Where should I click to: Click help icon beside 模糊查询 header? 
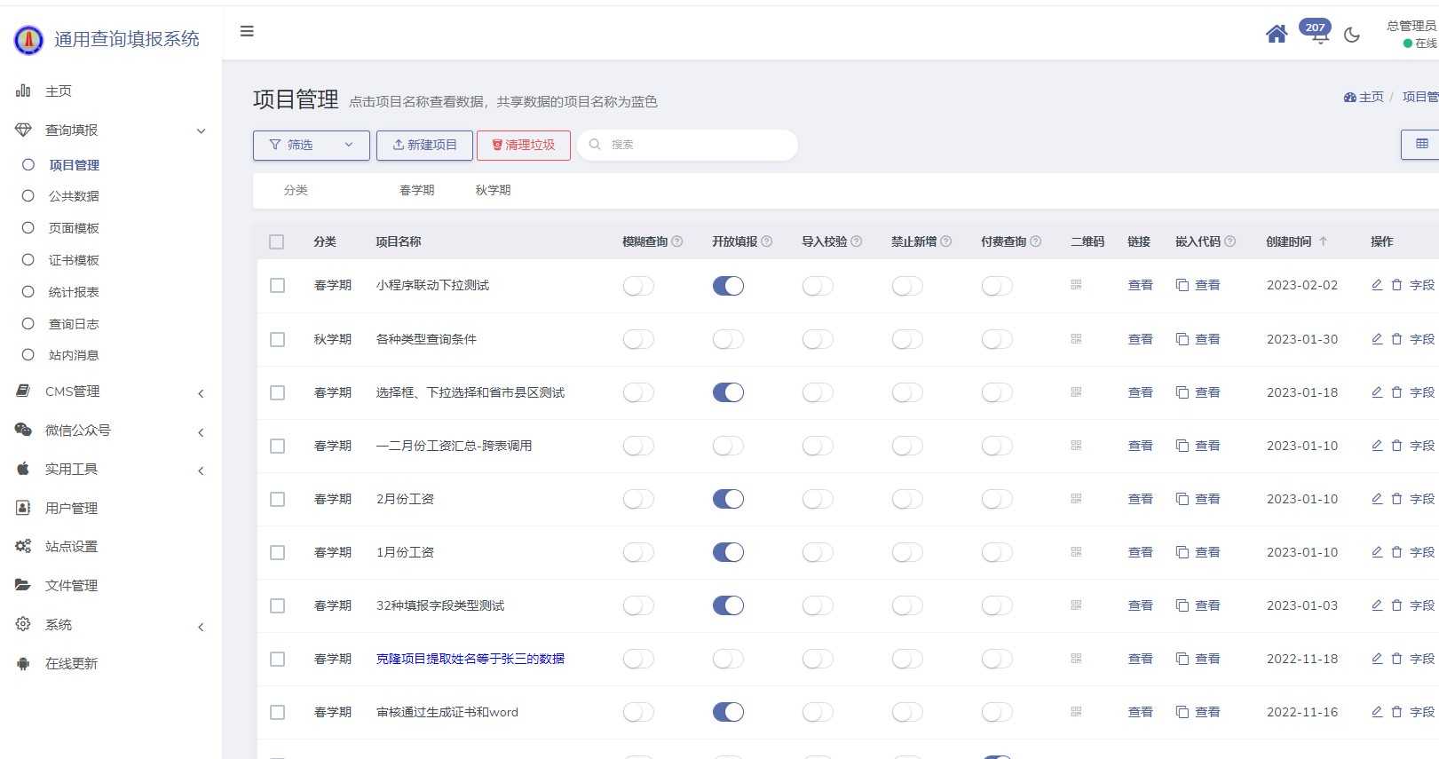[677, 241]
